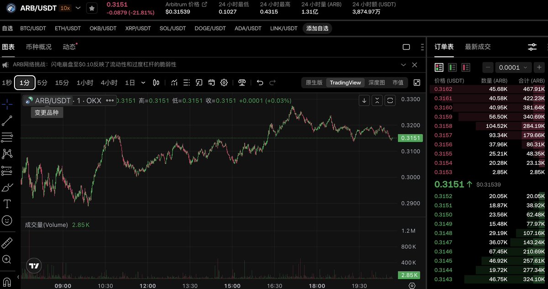The image size is (548, 289).
Task: Select the trend line drawing tool
Action: point(7,121)
